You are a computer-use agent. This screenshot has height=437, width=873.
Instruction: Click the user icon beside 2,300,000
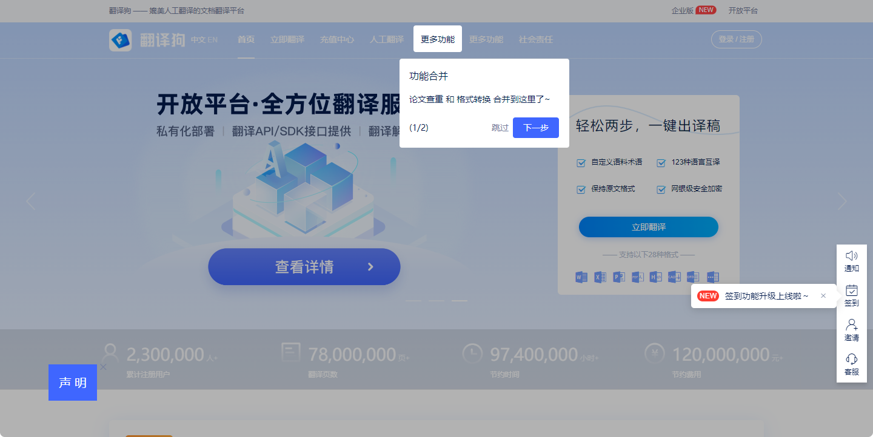[110, 352]
